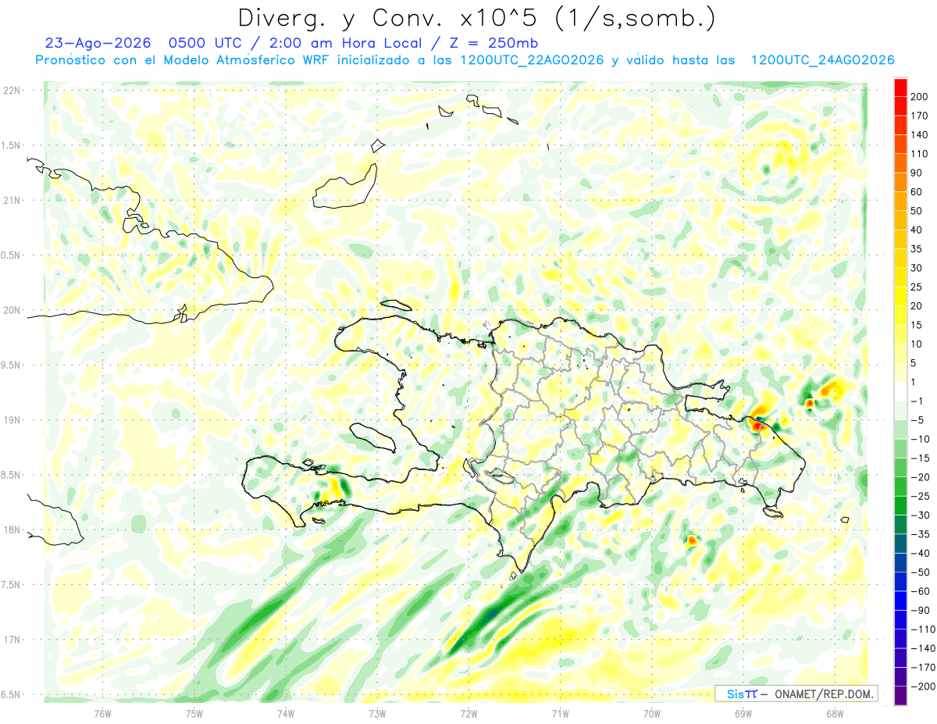The height and width of the screenshot is (724, 937).
Task: Click the '70W' longitude label
Action: pos(652,714)
